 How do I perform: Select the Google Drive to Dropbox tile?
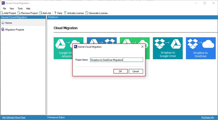(102, 40)
